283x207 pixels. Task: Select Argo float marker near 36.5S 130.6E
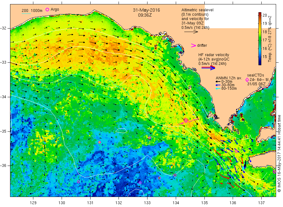79,182
